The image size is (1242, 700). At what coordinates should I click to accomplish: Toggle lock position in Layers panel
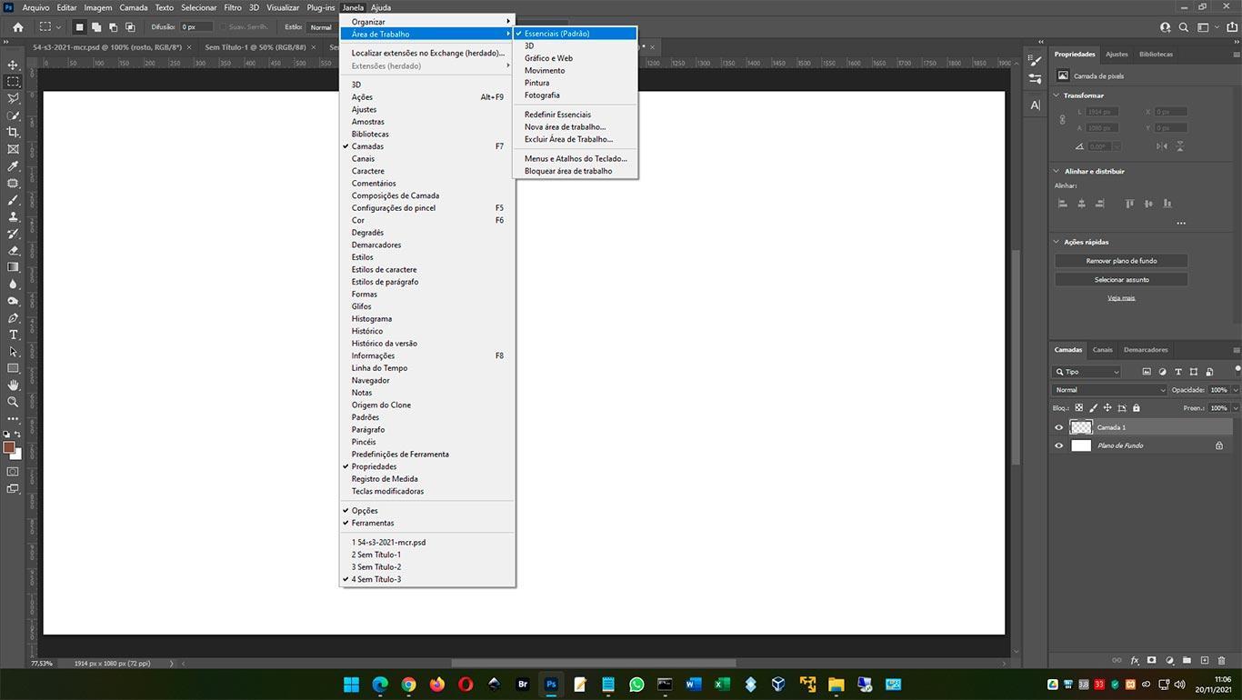[1107, 408]
